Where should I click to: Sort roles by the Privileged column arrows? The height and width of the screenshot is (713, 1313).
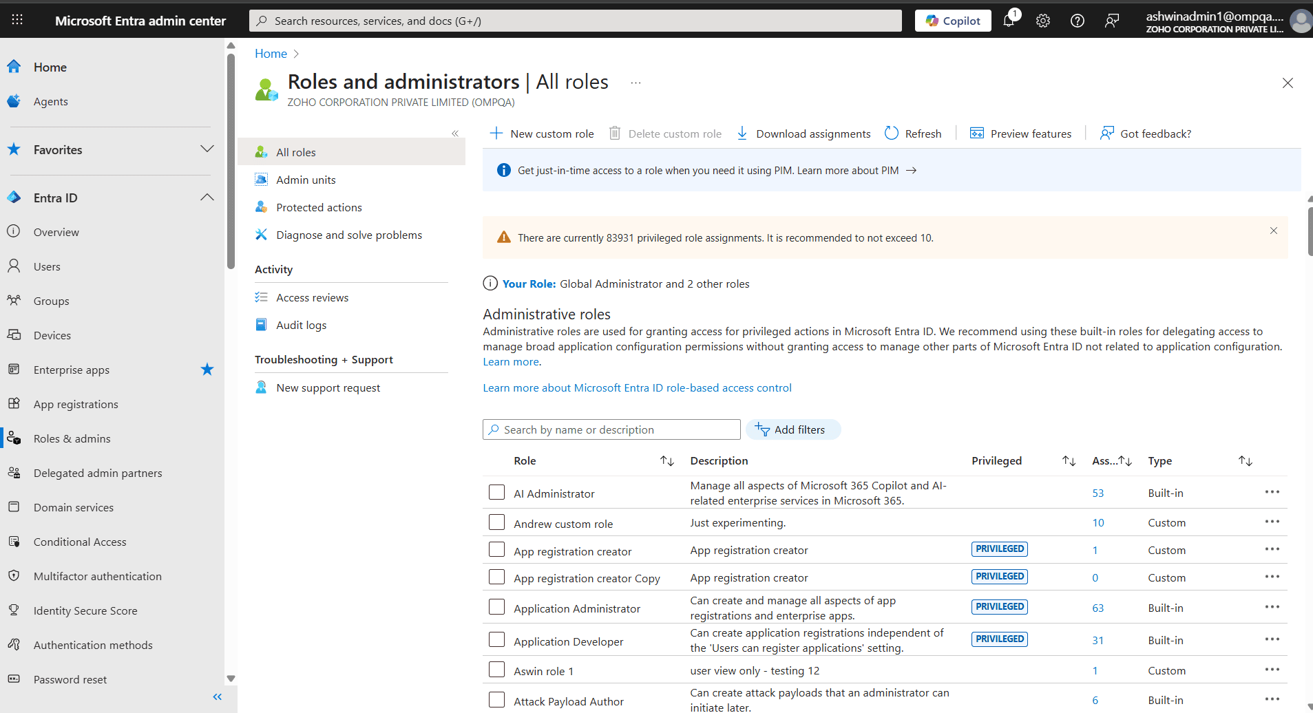pyautogui.click(x=1068, y=460)
